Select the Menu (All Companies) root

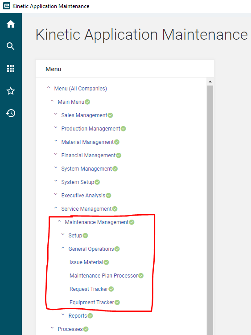pyautogui.click(x=80, y=89)
